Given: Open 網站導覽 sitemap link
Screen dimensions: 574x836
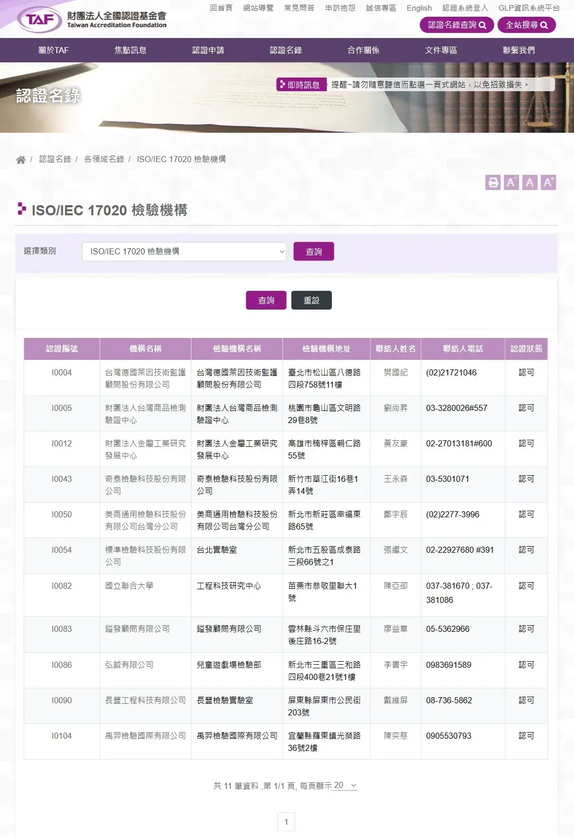Looking at the screenshot, I should [258, 8].
